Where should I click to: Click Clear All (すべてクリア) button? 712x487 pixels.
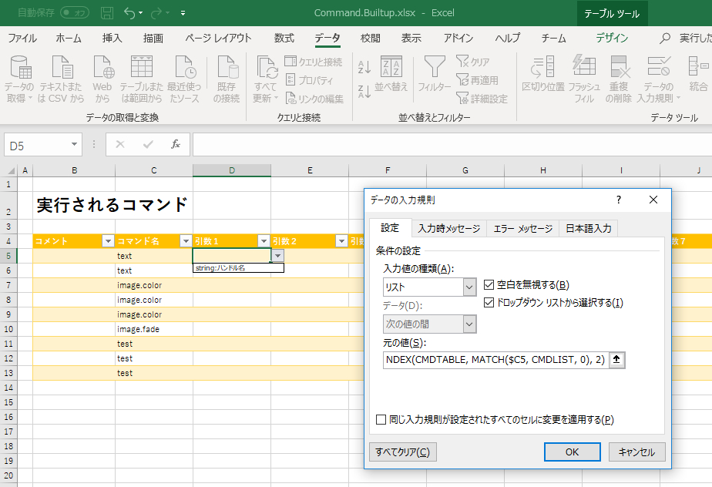[x=403, y=452]
